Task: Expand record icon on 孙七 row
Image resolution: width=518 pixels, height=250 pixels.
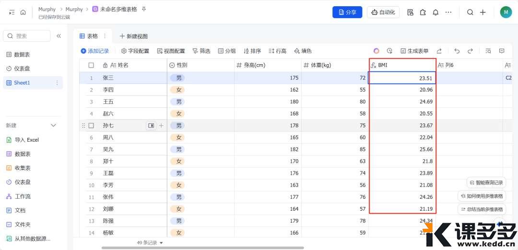Action: (151, 125)
